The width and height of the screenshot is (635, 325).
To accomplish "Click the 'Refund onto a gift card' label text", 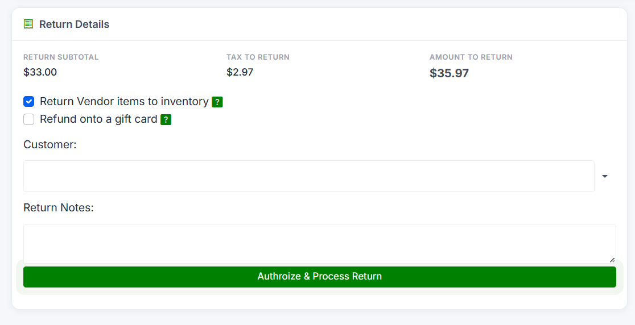I will pyautogui.click(x=98, y=119).
